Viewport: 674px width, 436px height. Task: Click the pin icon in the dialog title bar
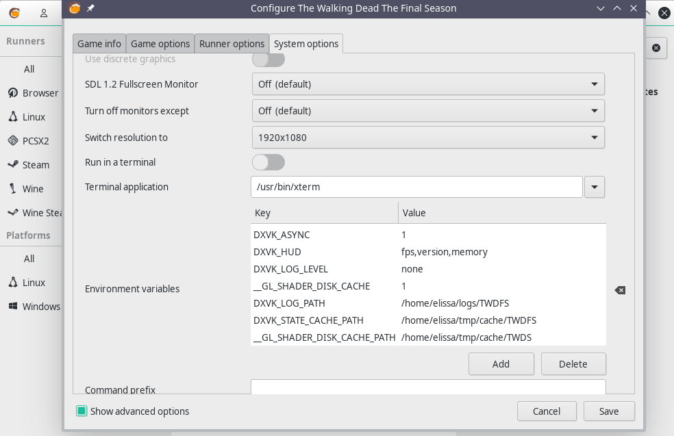click(90, 8)
